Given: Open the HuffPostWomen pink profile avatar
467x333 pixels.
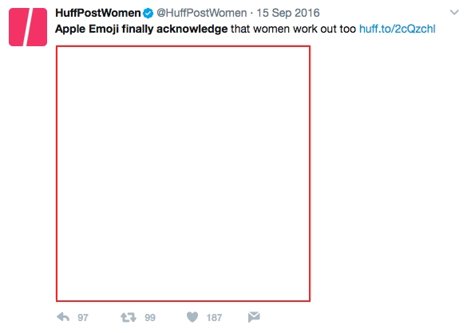Looking at the screenshot, I should point(28,27).
